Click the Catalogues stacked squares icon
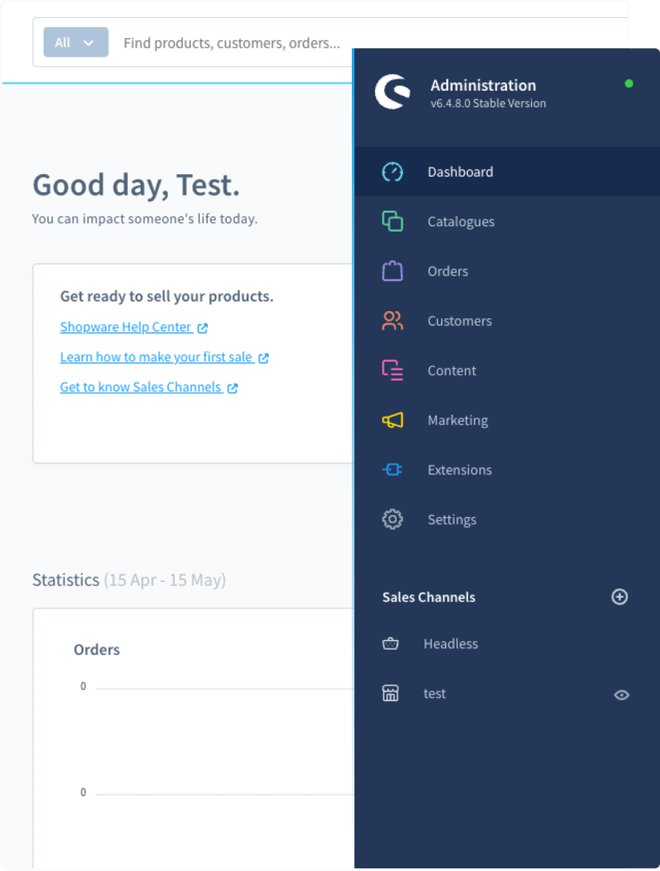Screen dimensions: 660x871 click(x=393, y=221)
